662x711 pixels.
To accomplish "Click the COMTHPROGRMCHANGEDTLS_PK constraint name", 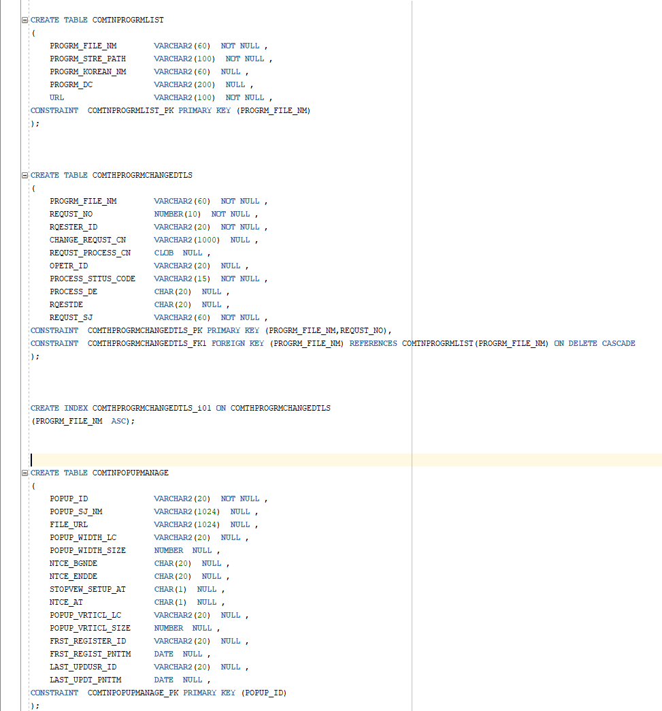I will (145, 330).
